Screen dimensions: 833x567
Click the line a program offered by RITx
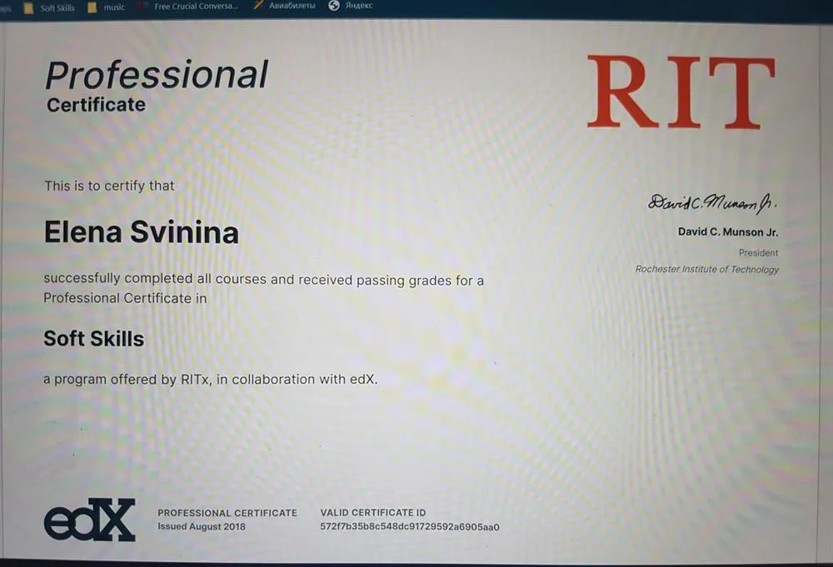coord(211,380)
